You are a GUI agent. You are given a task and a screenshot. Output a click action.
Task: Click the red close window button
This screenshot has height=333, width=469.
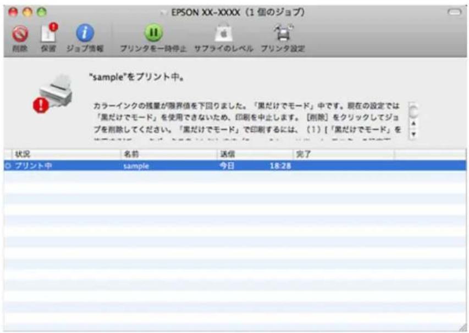[x=13, y=12]
